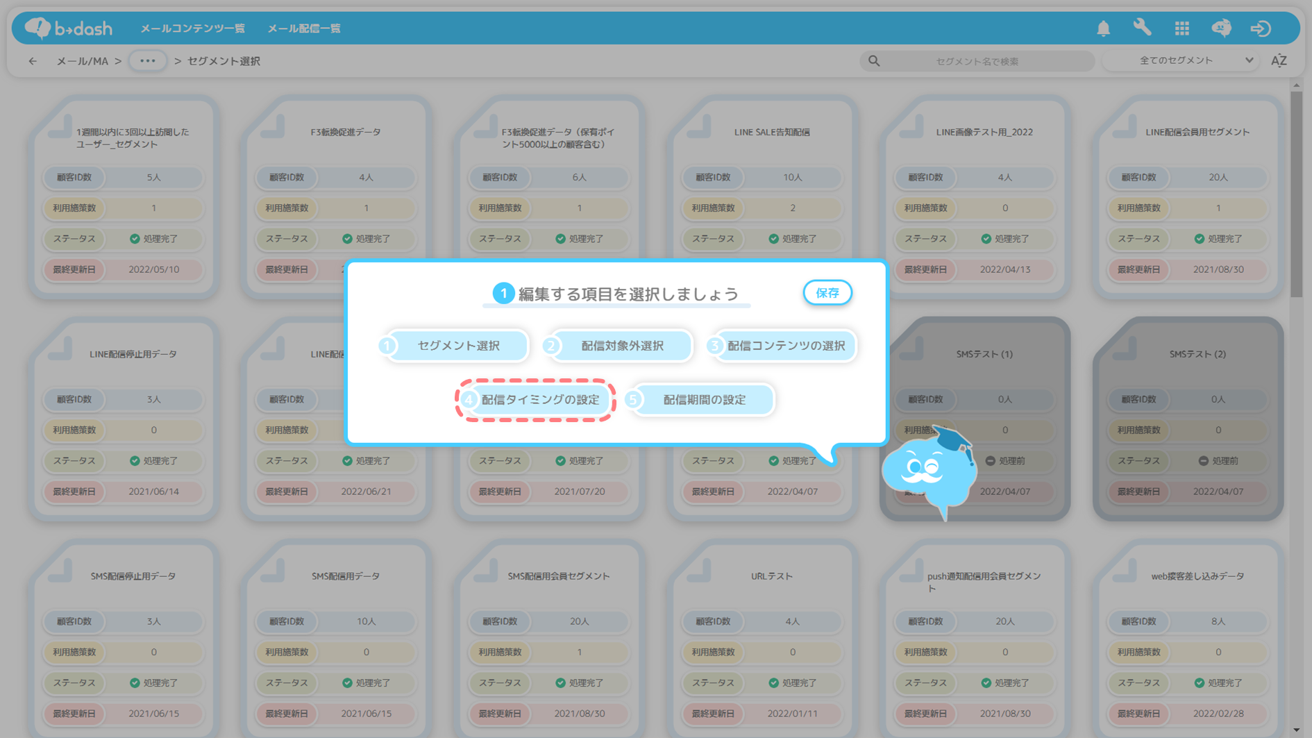This screenshot has height=738, width=1312.
Task: Click the scrollbar down arrow
Action: (1296, 730)
